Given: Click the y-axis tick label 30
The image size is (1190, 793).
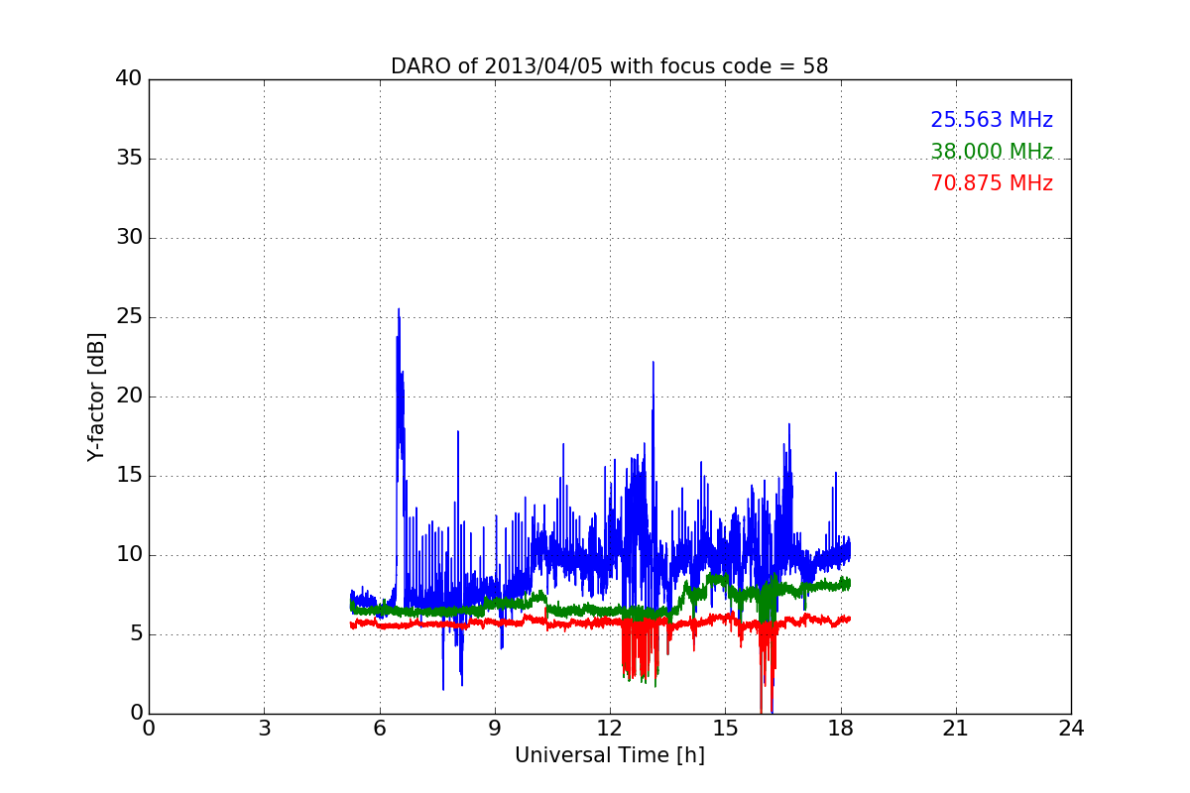Looking at the screenshot, I should 129,238.
